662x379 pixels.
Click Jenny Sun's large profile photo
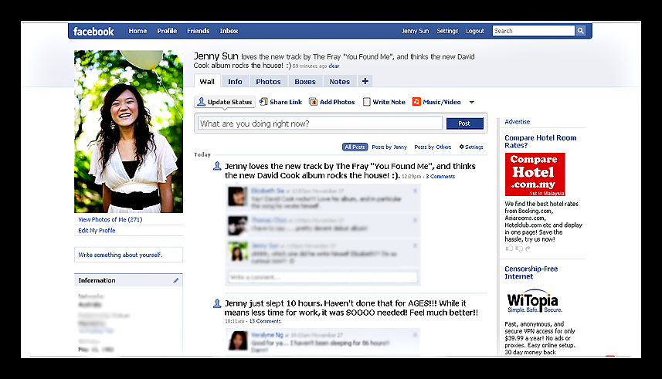129,132
